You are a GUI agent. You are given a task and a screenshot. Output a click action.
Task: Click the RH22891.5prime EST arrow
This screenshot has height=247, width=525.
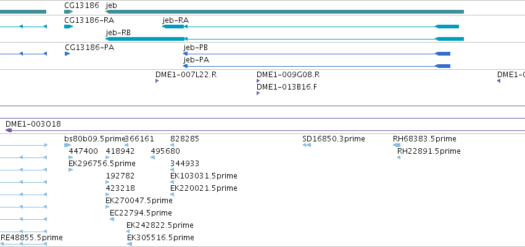pos(399,157)
